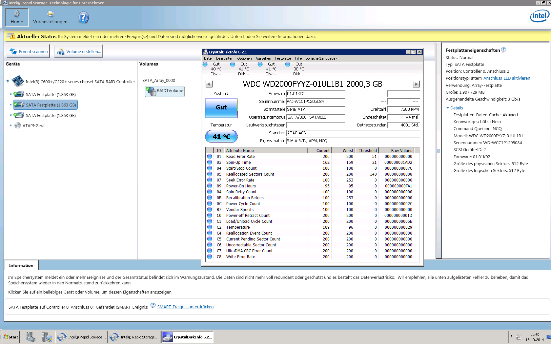Open the blue help question mark icon

pos(84,17)
